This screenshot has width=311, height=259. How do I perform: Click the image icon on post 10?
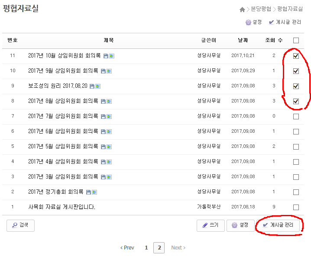click(109, 71)
